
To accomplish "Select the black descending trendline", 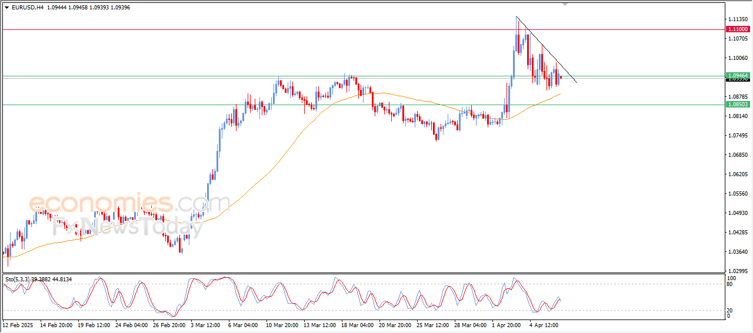I will [x=547, y=50].
